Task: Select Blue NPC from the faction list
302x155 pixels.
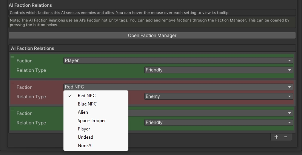Action: pos(87,104)
